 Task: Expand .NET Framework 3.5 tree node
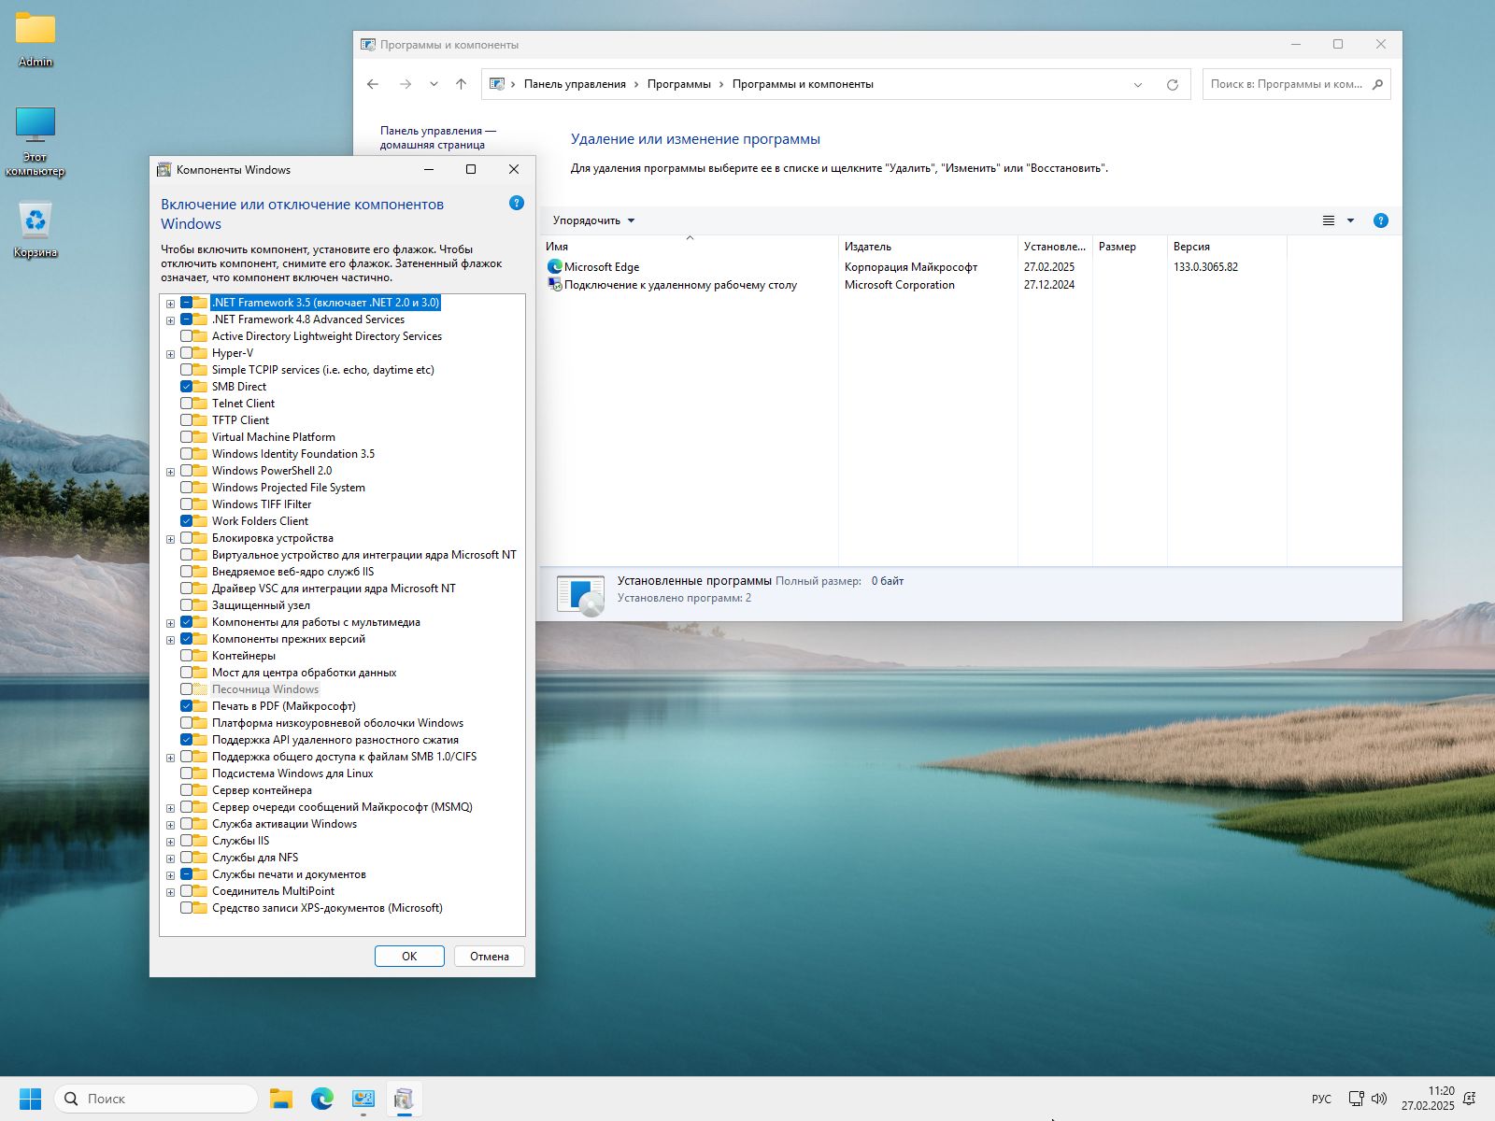coord(170,303)
